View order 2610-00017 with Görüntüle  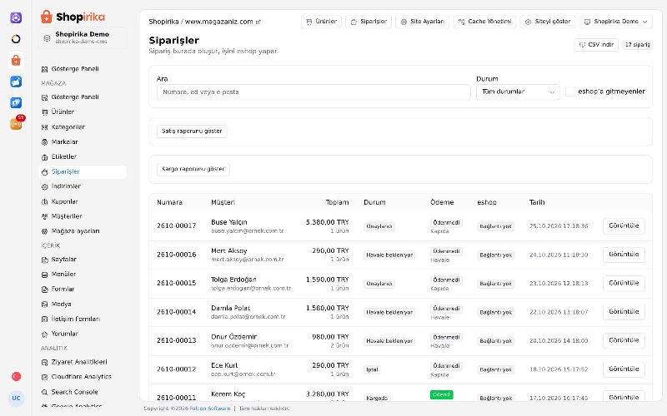(x=624, y=225)
